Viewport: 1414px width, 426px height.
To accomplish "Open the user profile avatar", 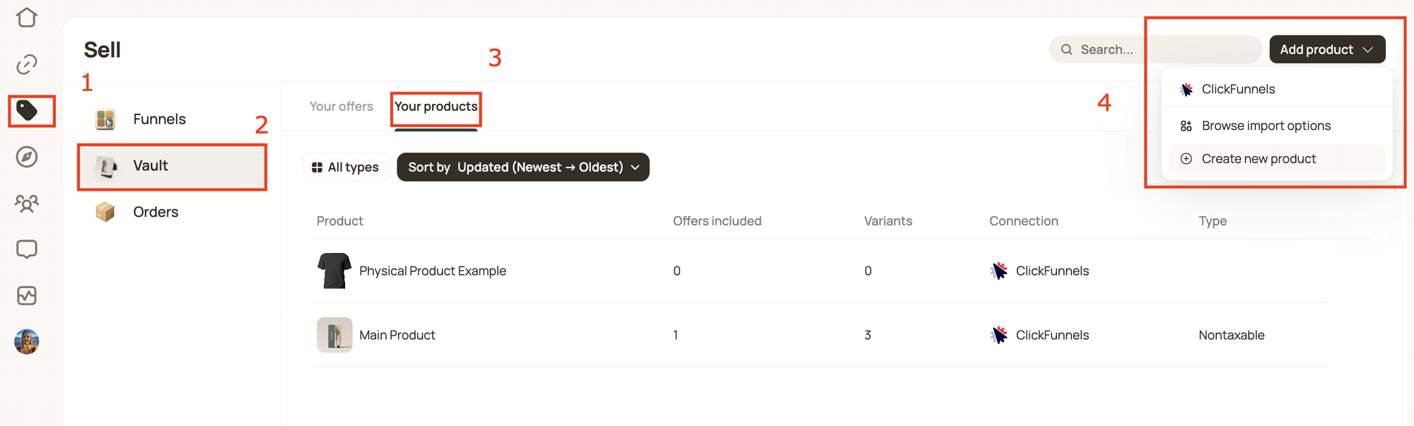I will tap(27, 342).
